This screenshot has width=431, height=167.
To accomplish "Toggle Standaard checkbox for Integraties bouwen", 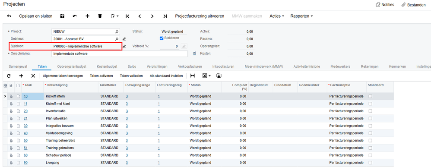I will click(x=370, y=126).
